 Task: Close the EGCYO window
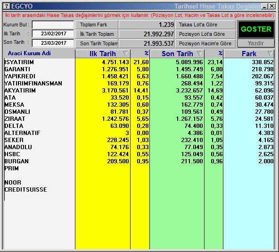(x=272, y=7)
